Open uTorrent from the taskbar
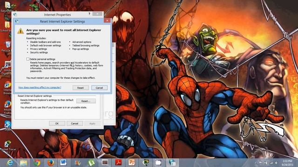 [91, 163]
